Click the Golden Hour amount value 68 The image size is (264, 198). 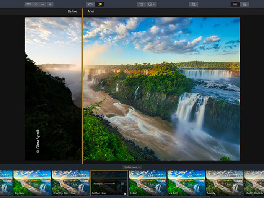[122, 183]
